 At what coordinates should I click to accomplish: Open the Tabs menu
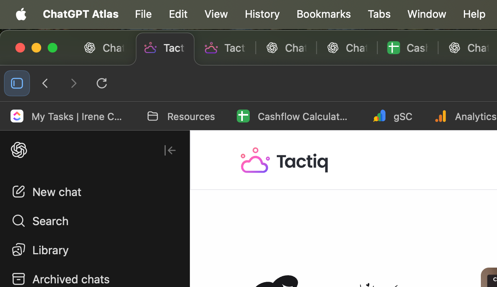(x=379, y=14)
